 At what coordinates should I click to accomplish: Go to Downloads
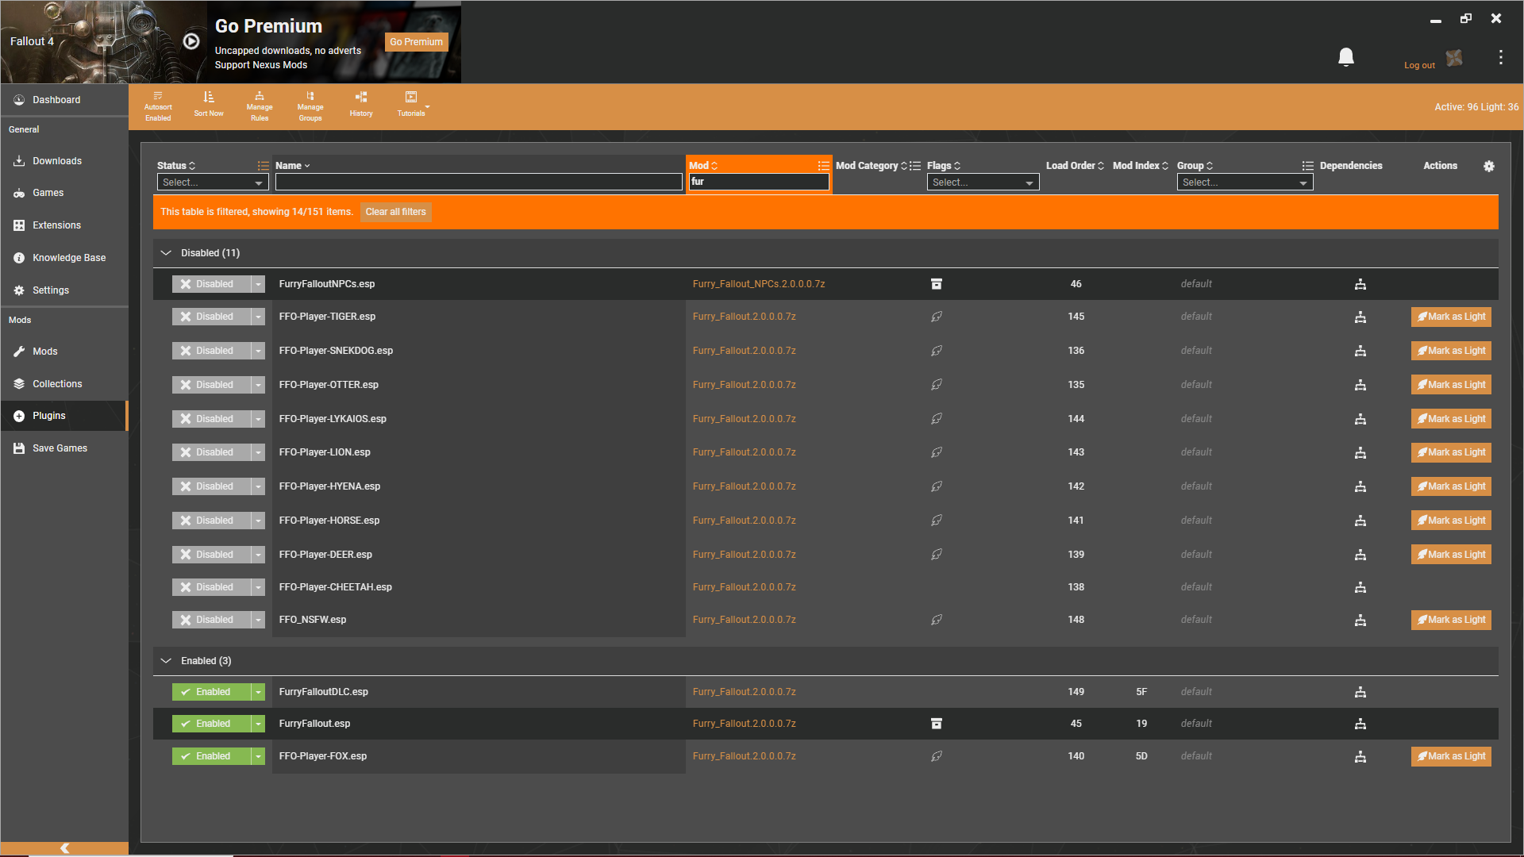tap(64, 161)
